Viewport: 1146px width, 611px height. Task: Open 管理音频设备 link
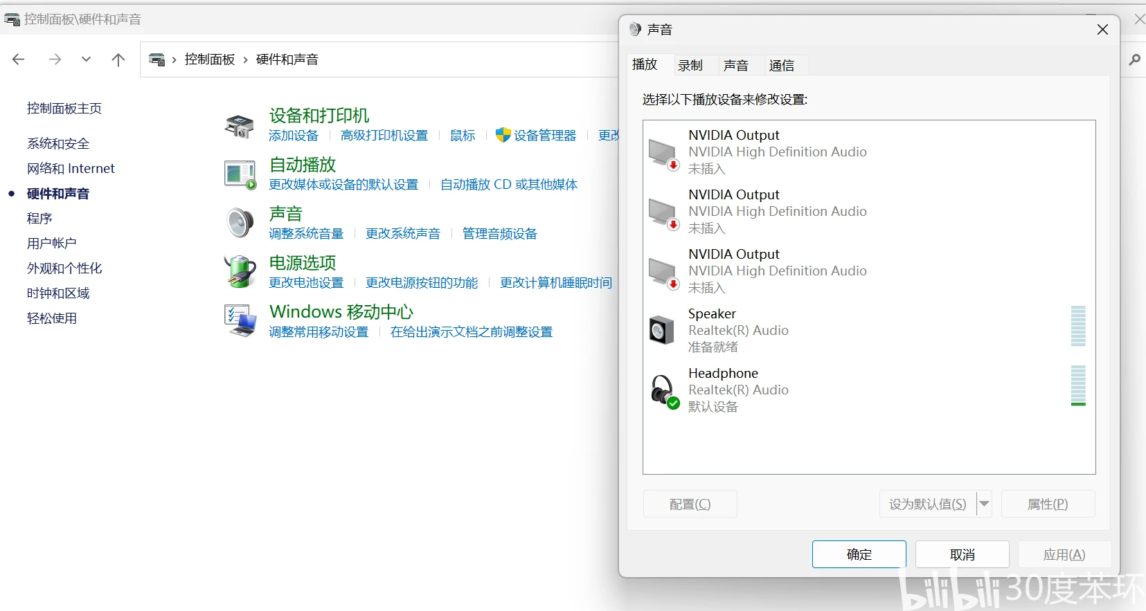click(500, 234)
